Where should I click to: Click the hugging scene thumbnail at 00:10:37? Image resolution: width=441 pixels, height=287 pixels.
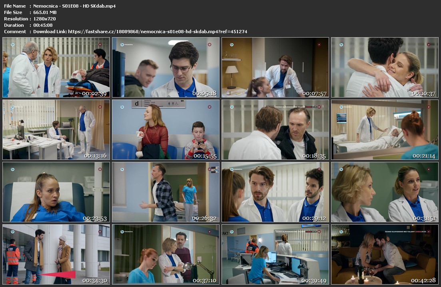(x=385, y=68)
